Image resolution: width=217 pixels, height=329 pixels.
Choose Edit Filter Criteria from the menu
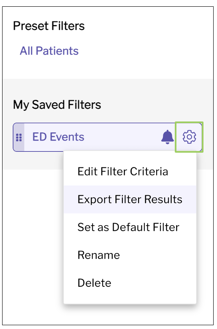pos(123,171)
